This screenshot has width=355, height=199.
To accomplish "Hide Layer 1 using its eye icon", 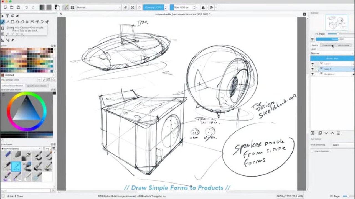I will 313,64.
